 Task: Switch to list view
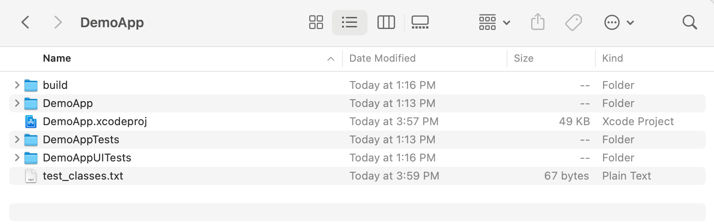(x=349, y=22)
